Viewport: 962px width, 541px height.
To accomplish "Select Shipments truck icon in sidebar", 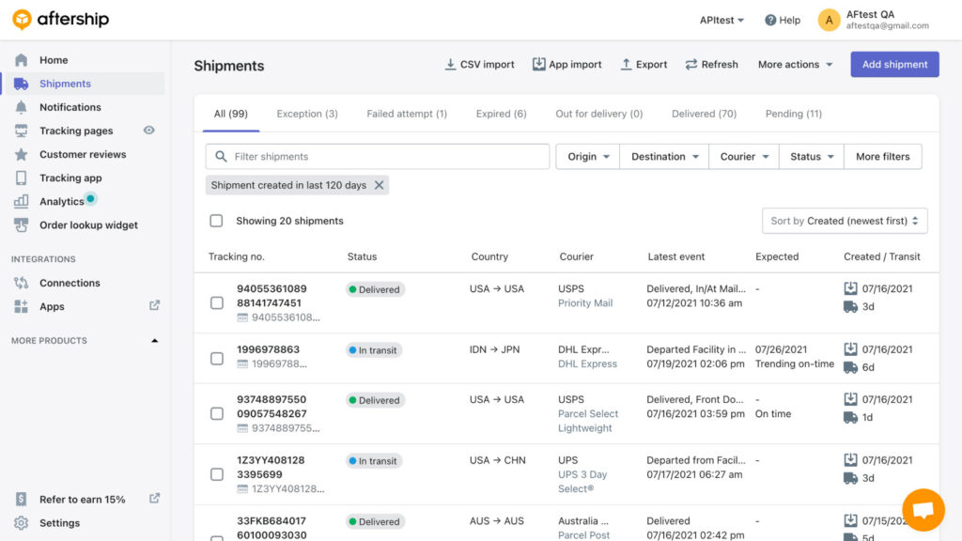I will point(21,84).
